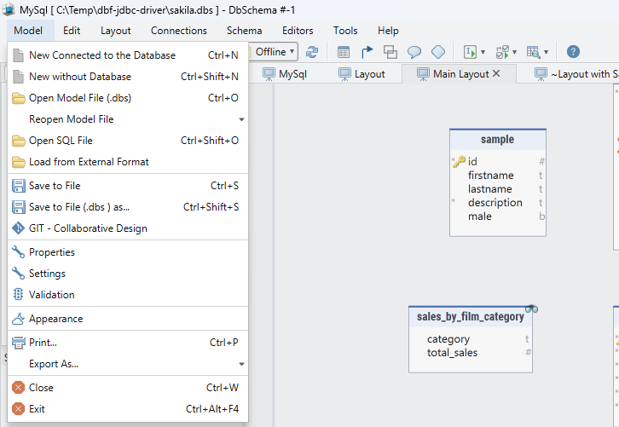This screenshot has height=427, width=619.
Task: Open the checklist run icon's dropdown arrow
Action: pos(514,52)
